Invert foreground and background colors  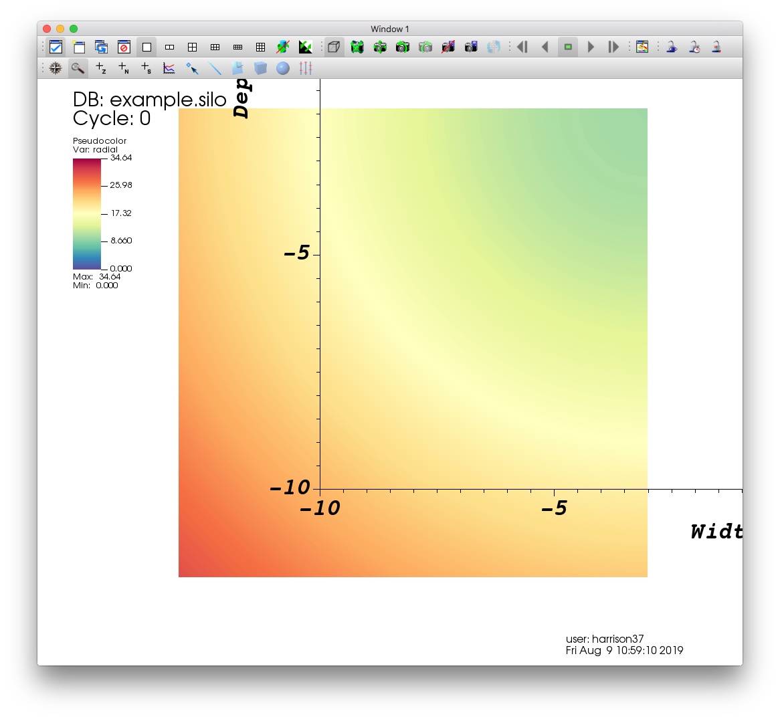point(306,47)
